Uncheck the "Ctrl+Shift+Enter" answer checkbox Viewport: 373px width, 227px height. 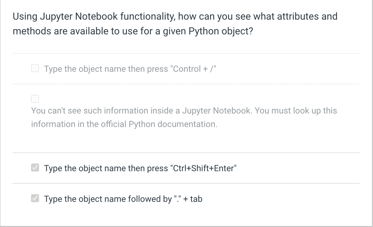pos(35,168)
